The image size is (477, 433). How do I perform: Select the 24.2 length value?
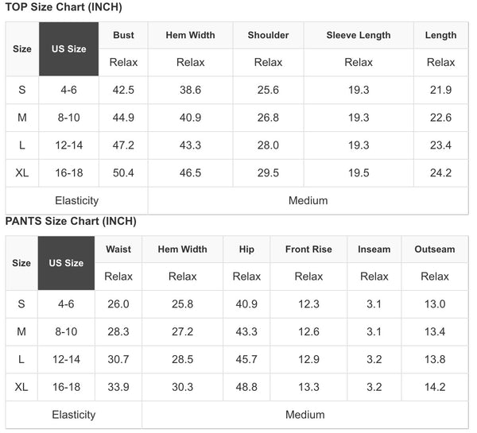coord(440,173)
